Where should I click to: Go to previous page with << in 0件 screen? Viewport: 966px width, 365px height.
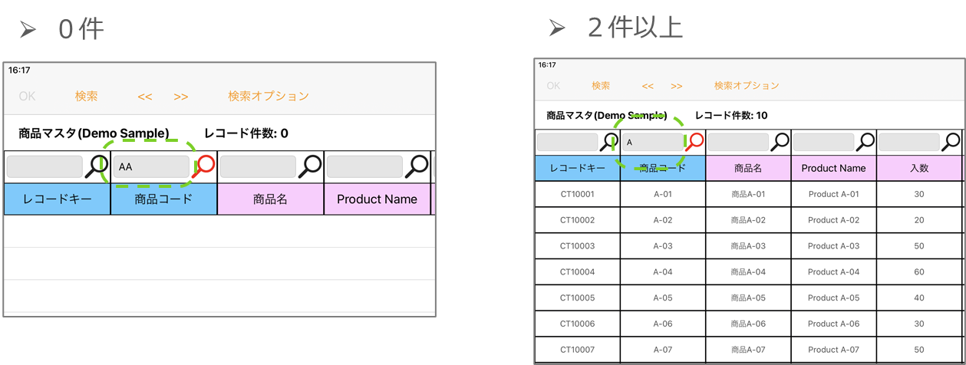[x=144, y=97]
